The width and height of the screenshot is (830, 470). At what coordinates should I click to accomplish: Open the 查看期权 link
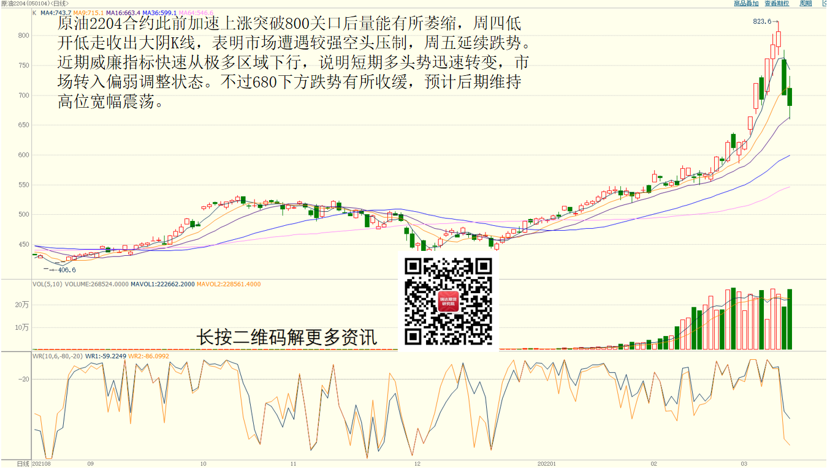(777, 4)
